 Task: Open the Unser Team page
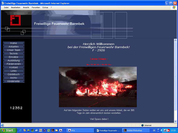(14, 50)
